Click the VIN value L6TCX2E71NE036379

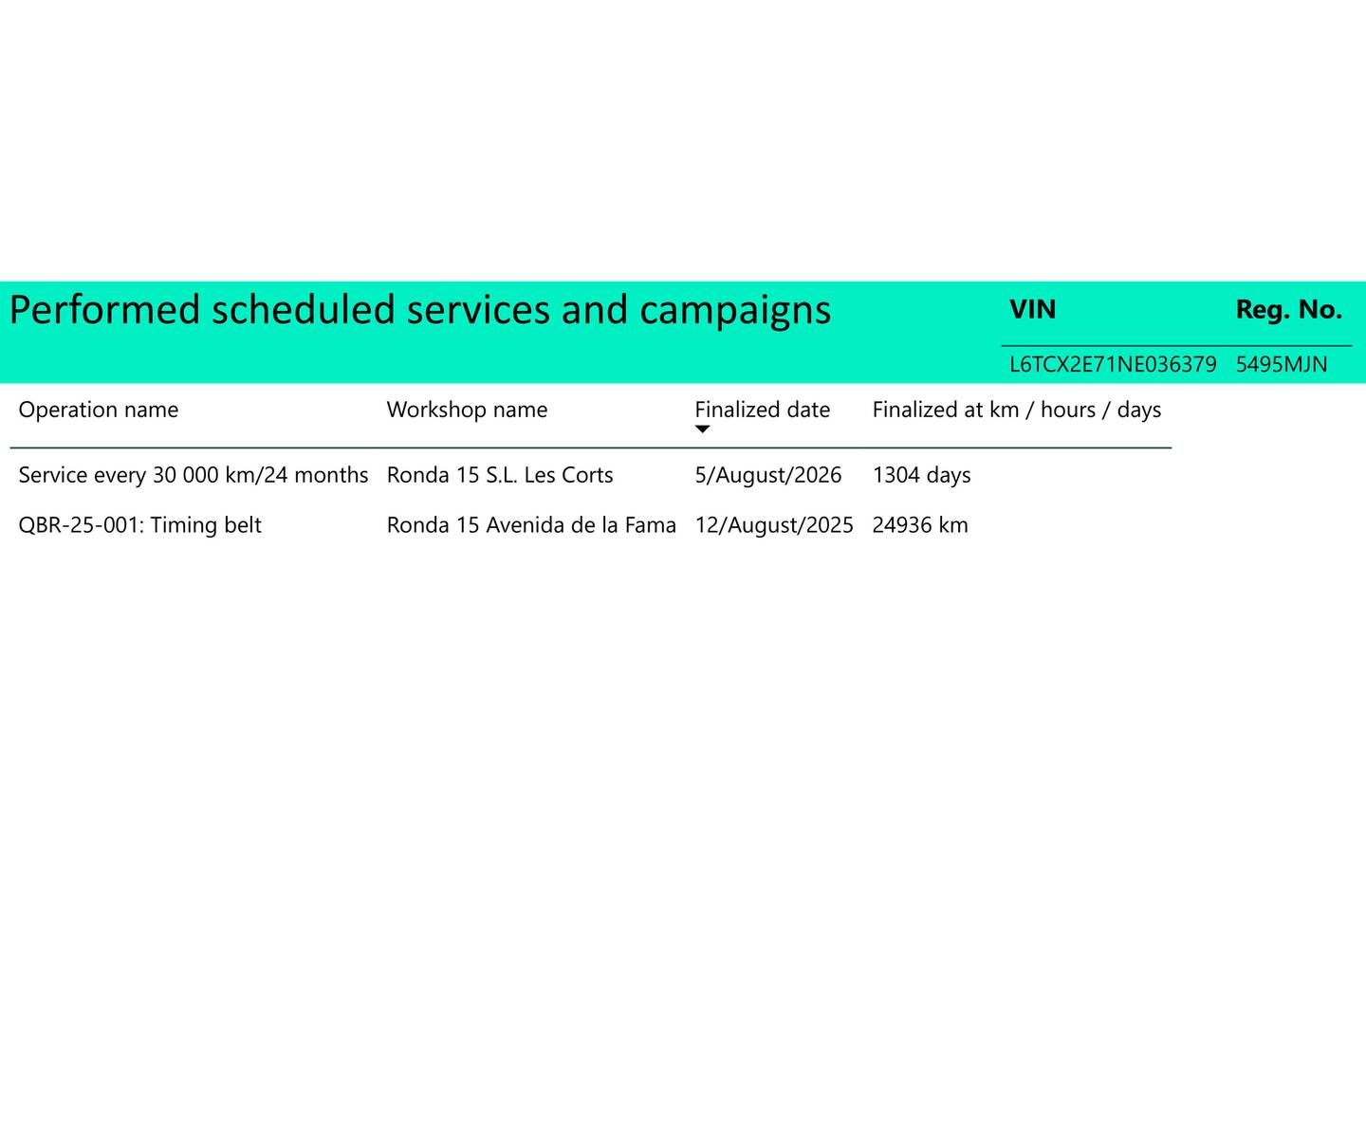1113,365
